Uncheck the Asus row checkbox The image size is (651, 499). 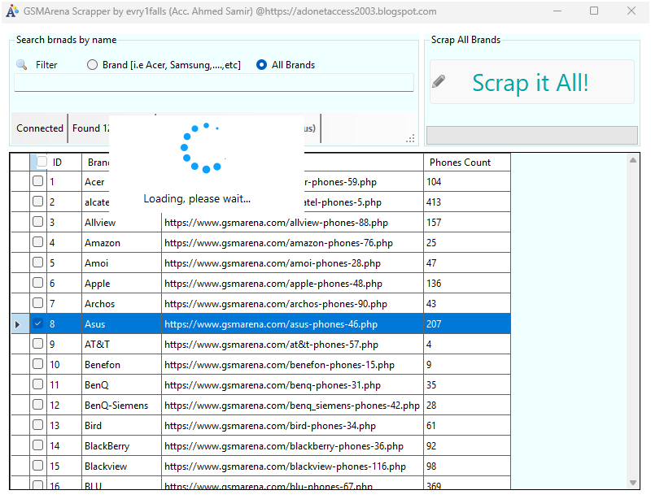[x=37, y=323]
